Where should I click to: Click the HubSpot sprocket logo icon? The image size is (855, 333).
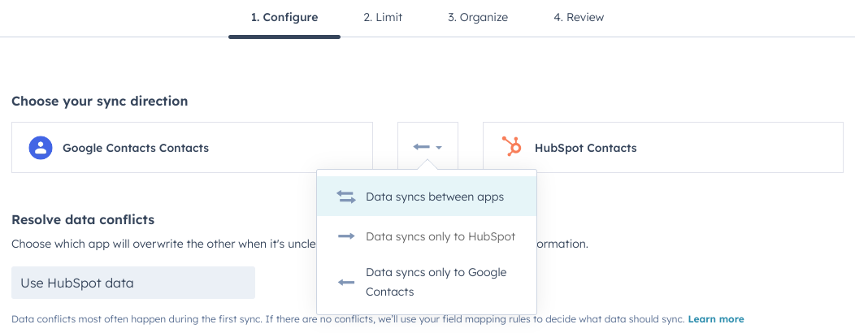pyautogui.click(x=511, y=147)
